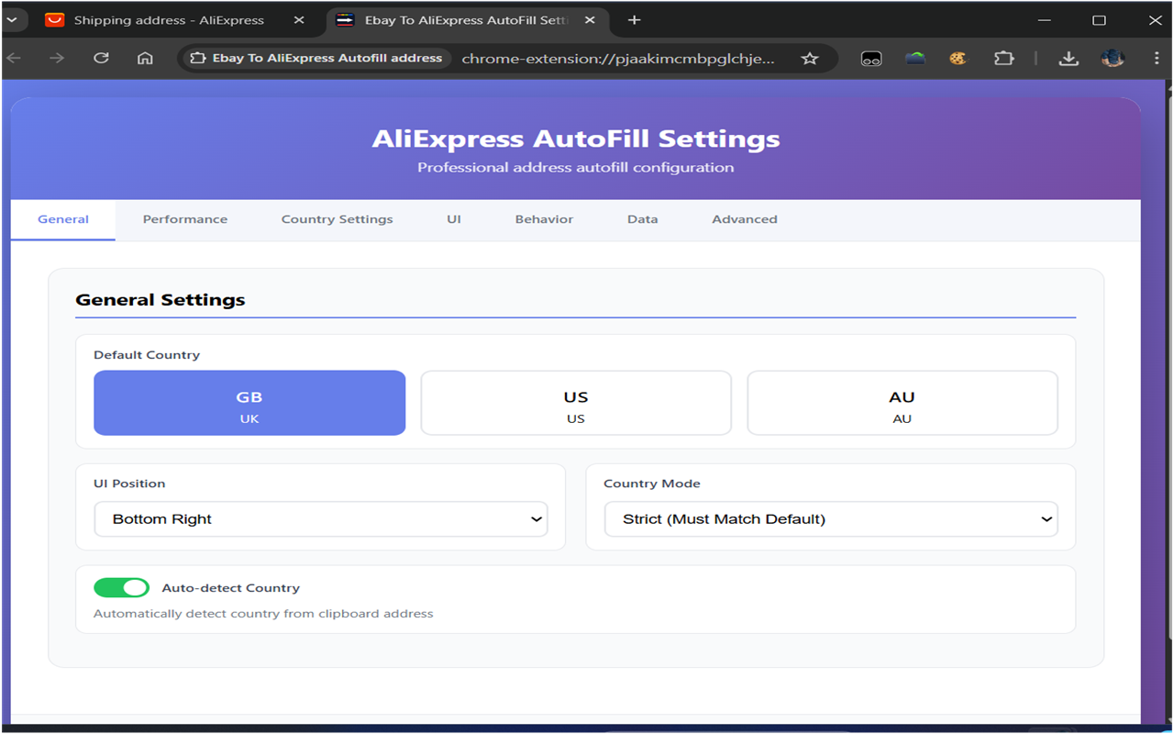
Task: Open the tab search chevron
Action: click(x=12, y=19)
